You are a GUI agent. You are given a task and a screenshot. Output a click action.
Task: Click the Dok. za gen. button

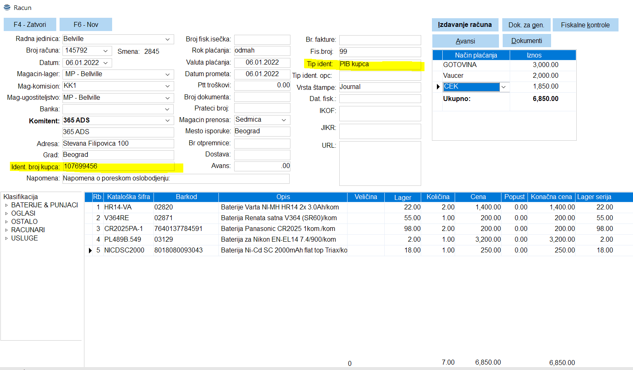(526, 25)
